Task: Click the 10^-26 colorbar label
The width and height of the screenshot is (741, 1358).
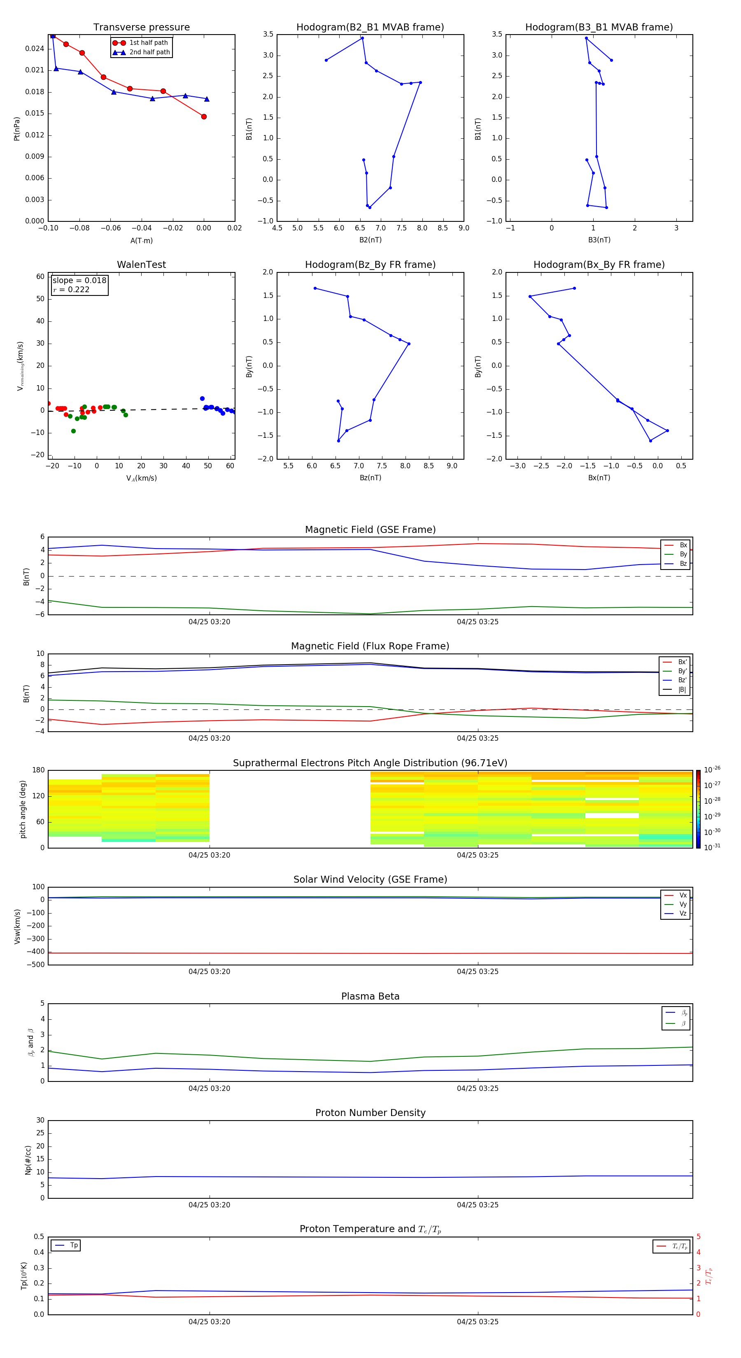Action: coord(712,770)
